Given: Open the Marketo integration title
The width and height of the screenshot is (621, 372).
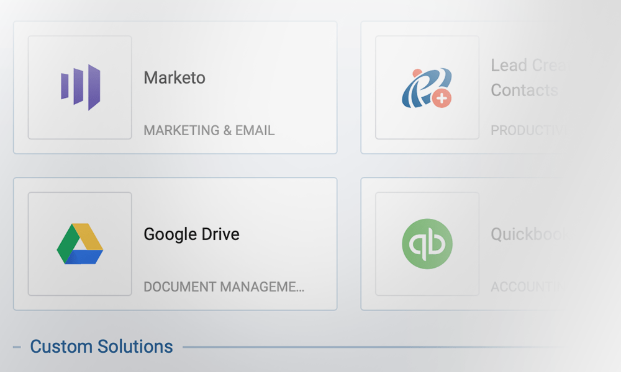Looking at the screenshot, I should coord(175,78).
